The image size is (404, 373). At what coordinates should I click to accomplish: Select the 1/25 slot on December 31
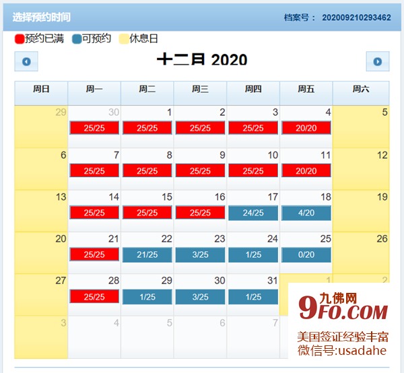pyautogui.click(x=253, y=297)
